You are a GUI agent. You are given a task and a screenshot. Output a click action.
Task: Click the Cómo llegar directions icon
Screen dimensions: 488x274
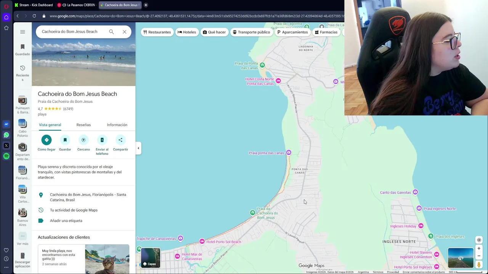pyautogui.click(x=47, y=140)
